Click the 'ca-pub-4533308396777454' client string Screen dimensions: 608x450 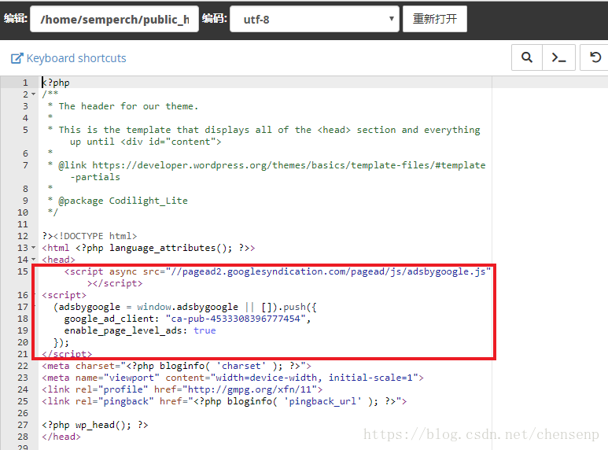coord(235,319)
